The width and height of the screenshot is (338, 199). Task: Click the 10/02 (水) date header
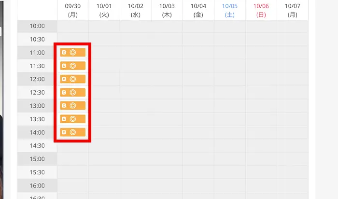[135, 10]
